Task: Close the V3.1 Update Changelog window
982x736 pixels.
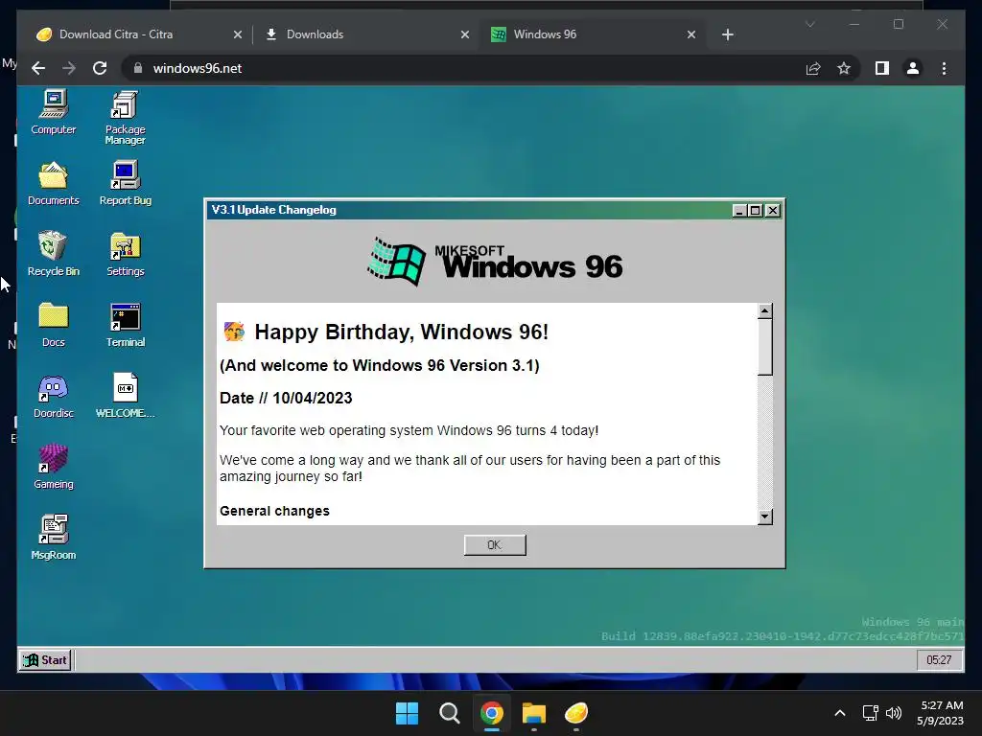Action: [773, 210]
